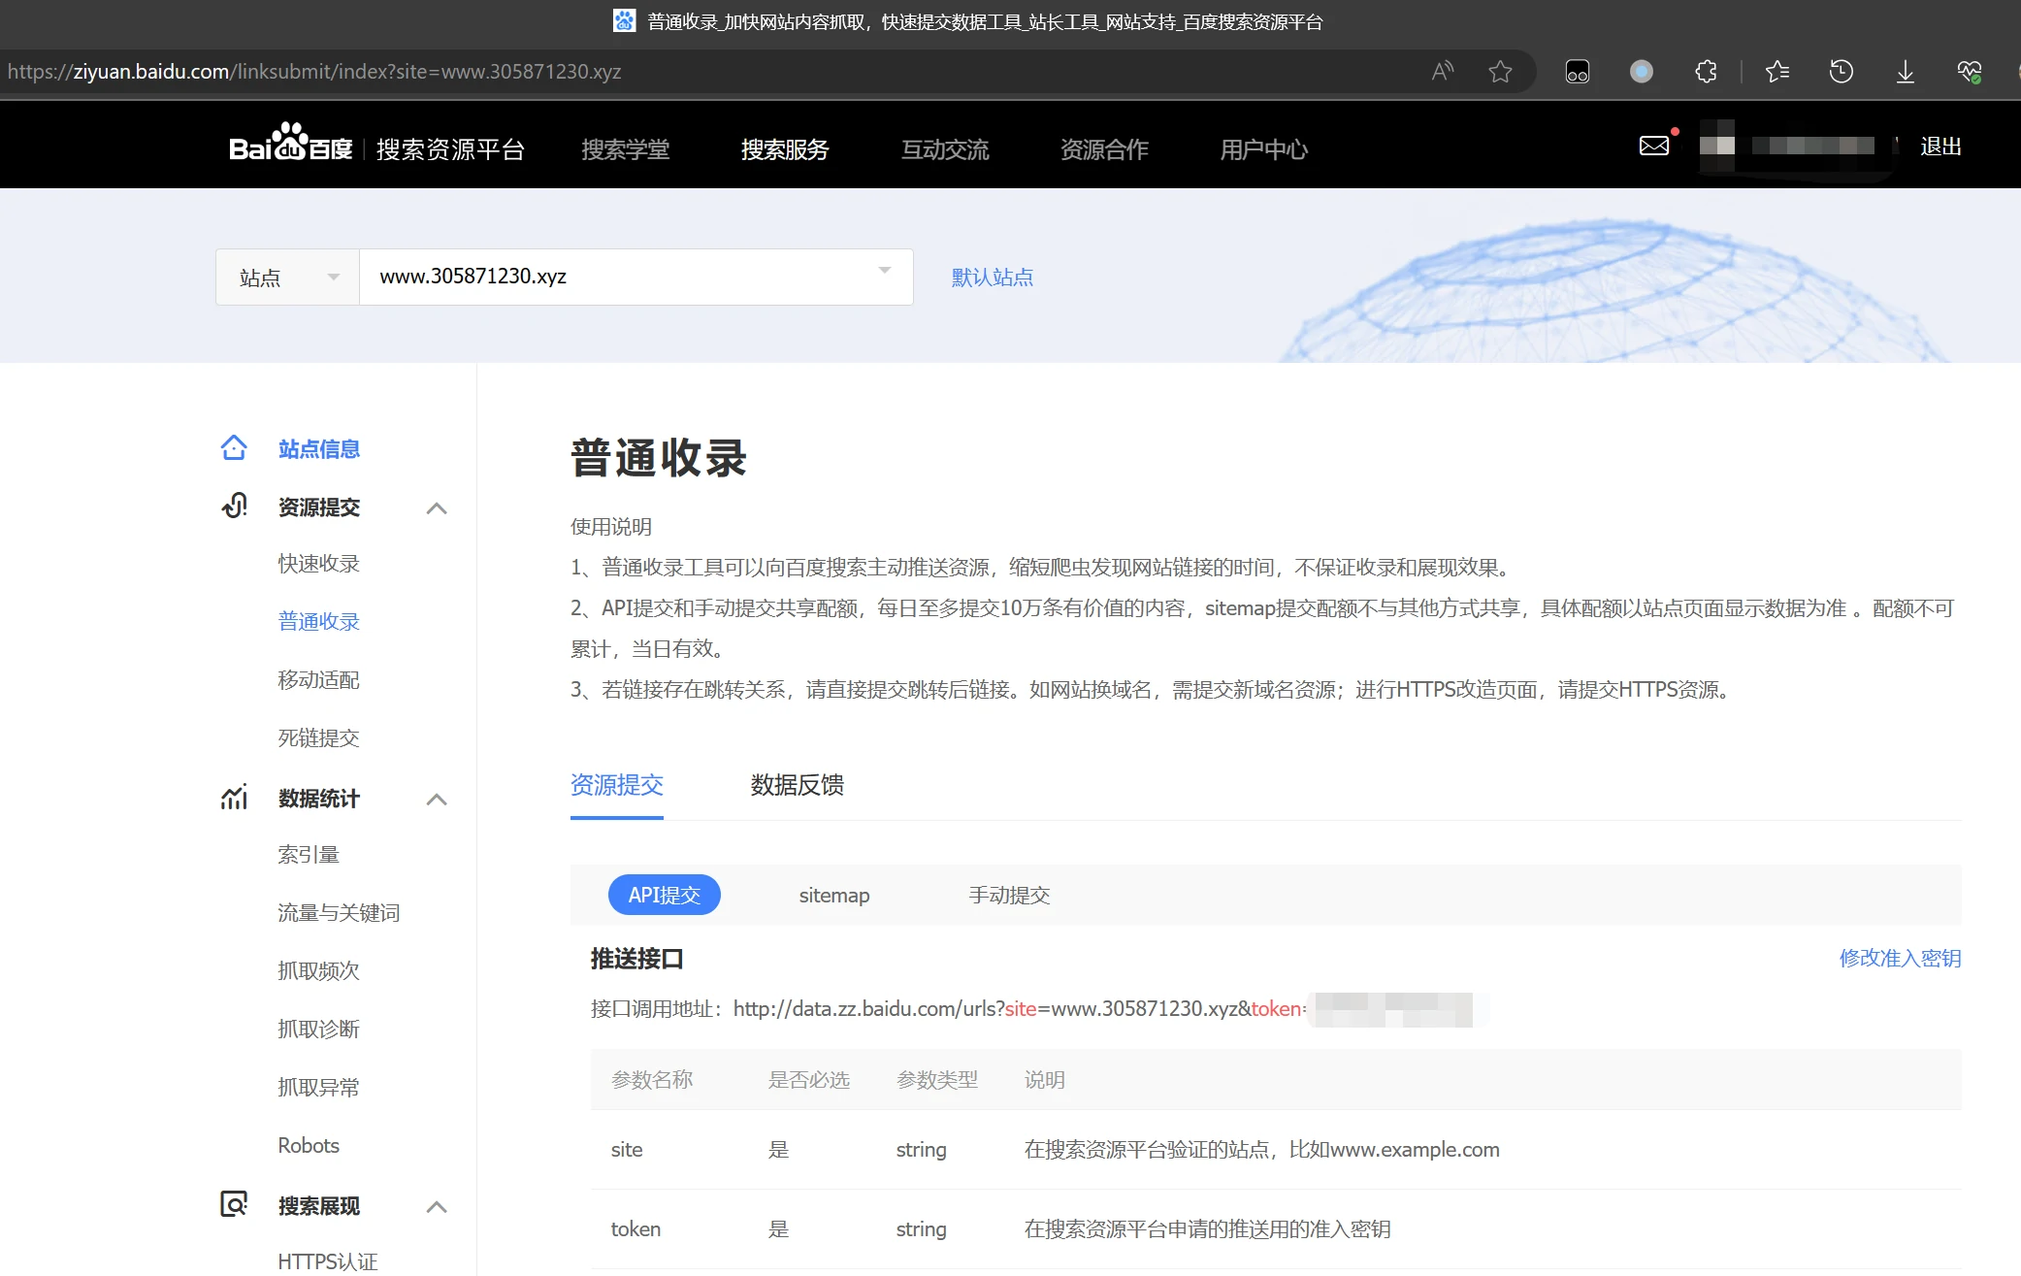Open Robots in the sidebar
The height and width of the screenshot is (1276, 2021).
click(309, 1145)
